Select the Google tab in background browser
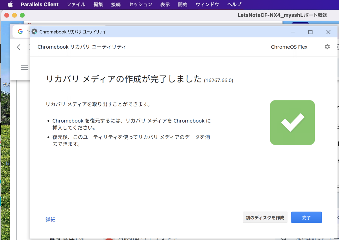This screenshot has width=339, height=240. (21, 32)
